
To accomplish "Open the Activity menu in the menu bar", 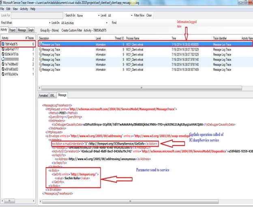I will click(x=24, y=9).
